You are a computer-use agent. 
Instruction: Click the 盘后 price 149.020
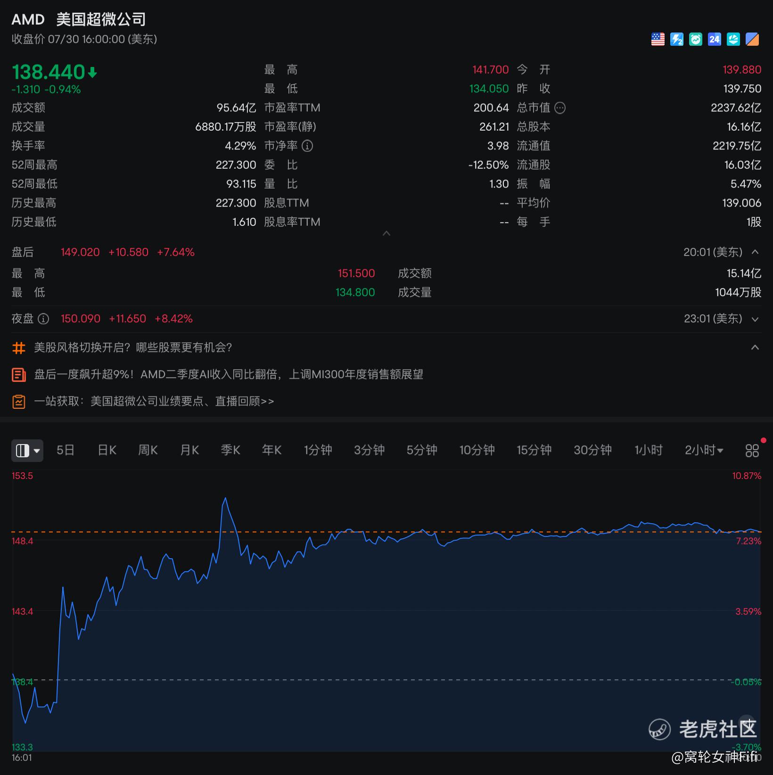point(80,252)
